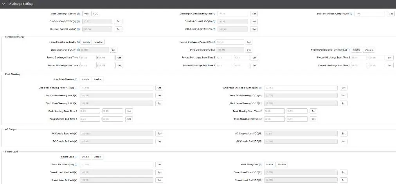Screen dimensions: 396x184
Task: Click Set for AC Couple End SOC(%)
Action: [x=343, y=142]
